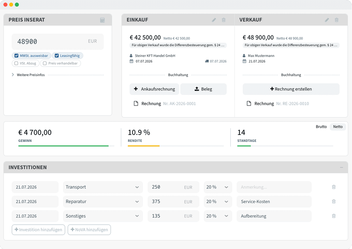352x249 pixels.
Task: Switch profit view to Brutto
Action: coord(321,127)
